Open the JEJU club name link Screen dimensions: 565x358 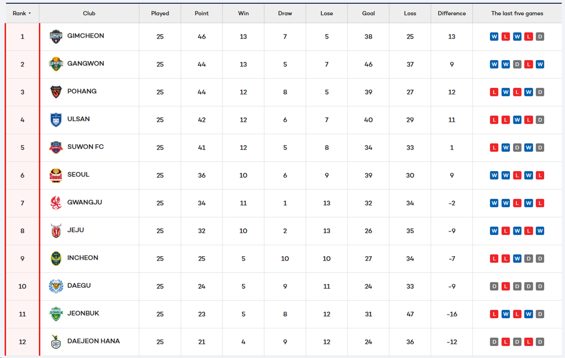pos(75,230)
